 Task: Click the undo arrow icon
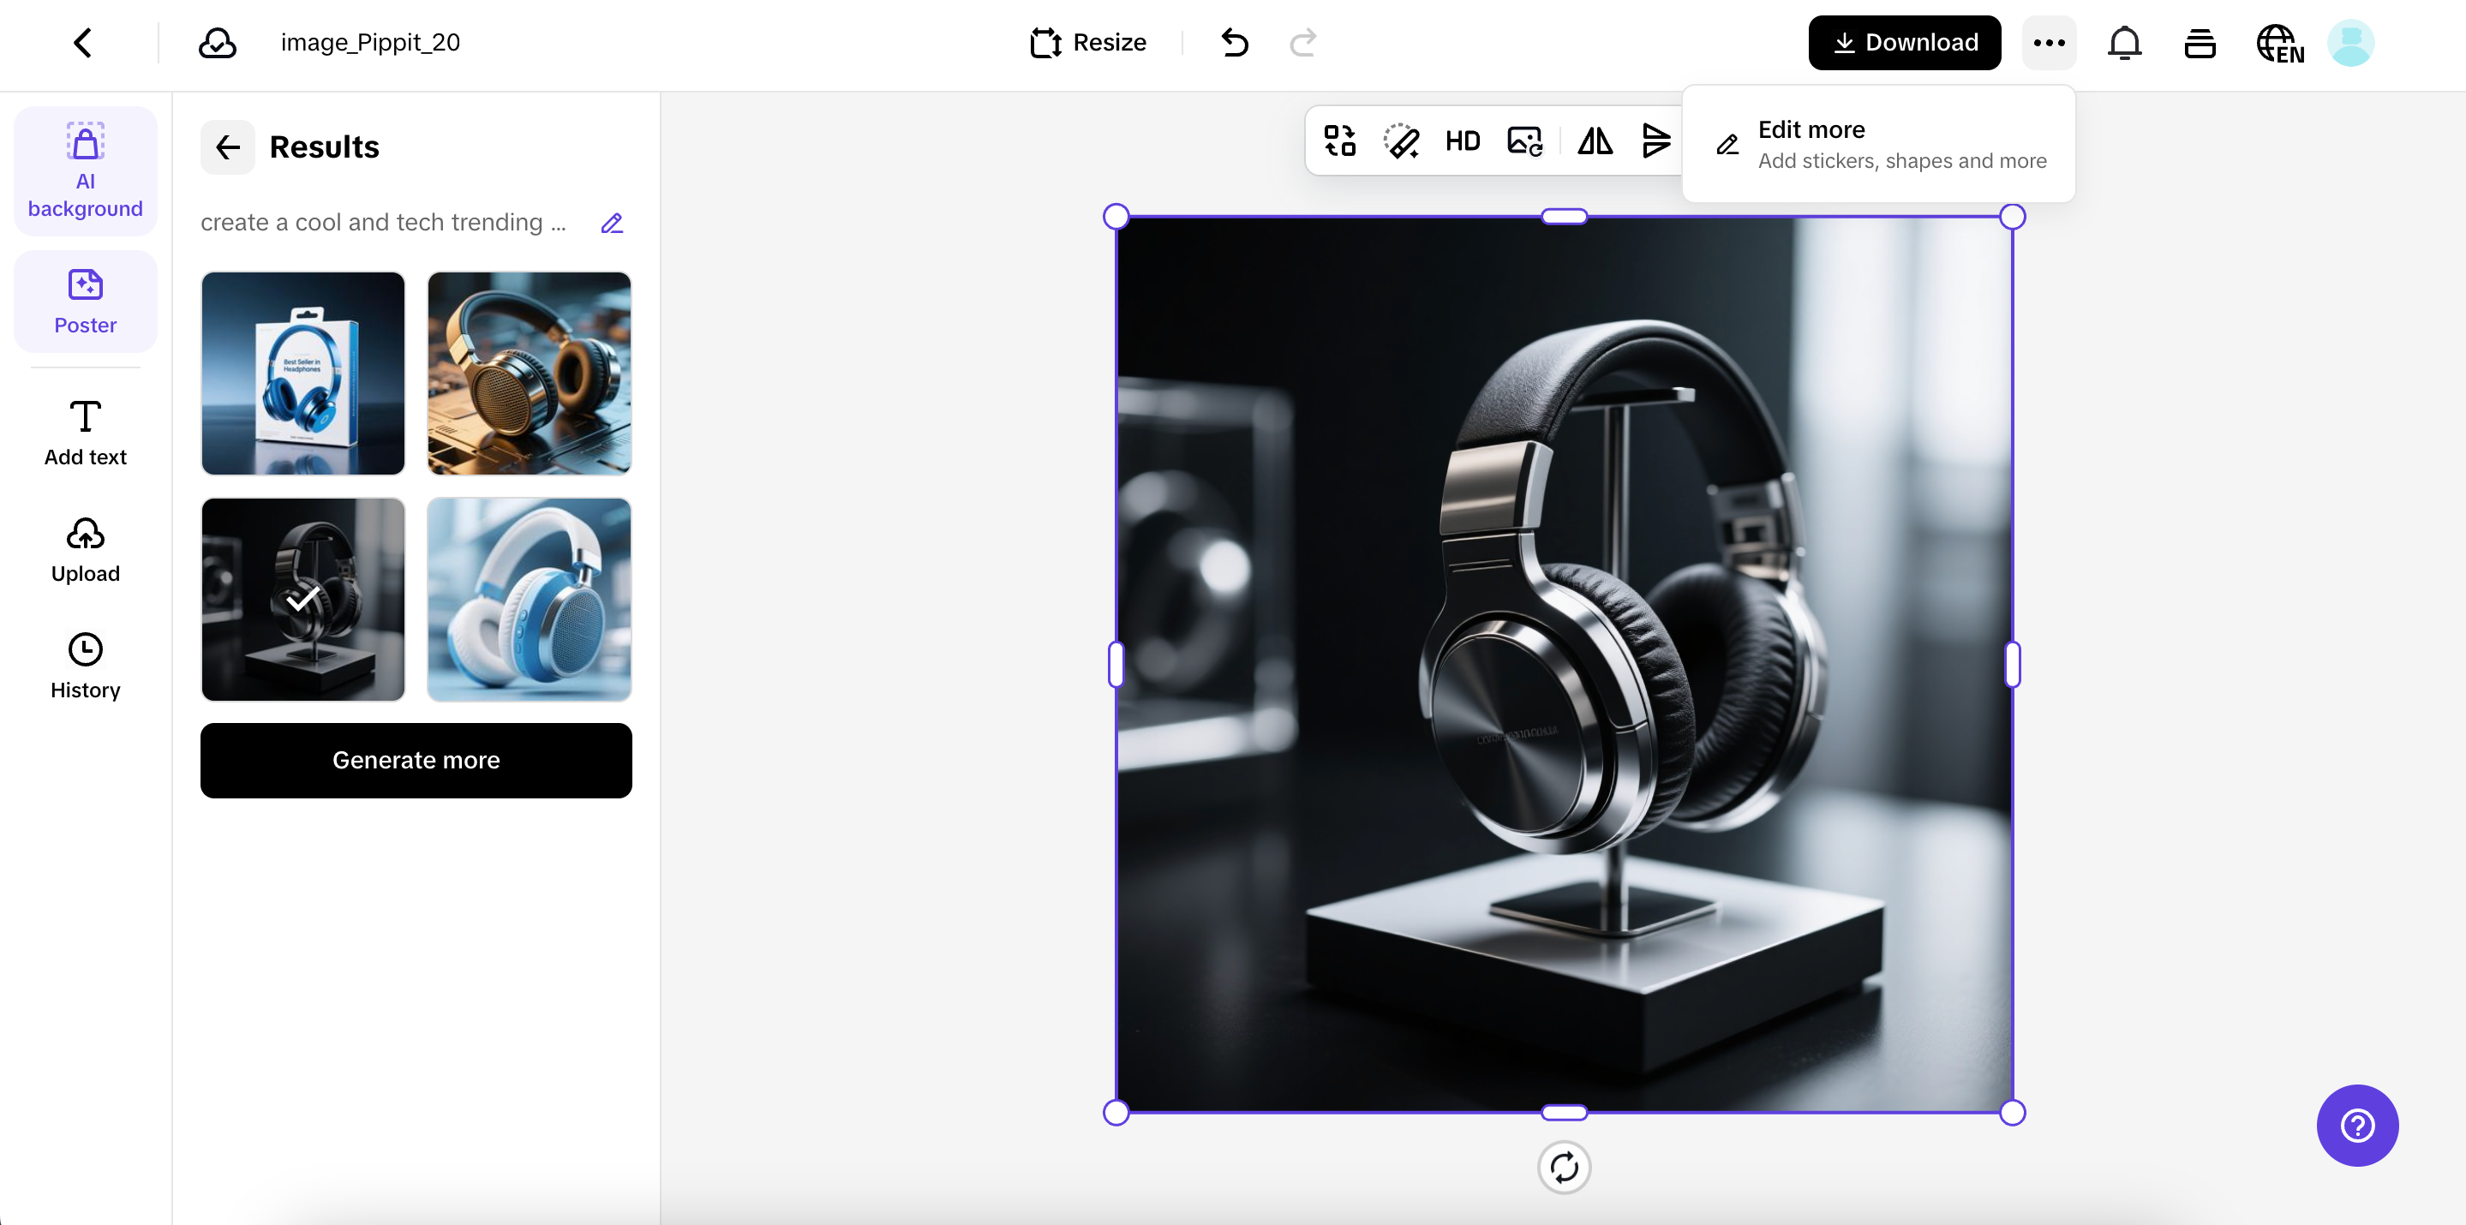click(1235, 42)
